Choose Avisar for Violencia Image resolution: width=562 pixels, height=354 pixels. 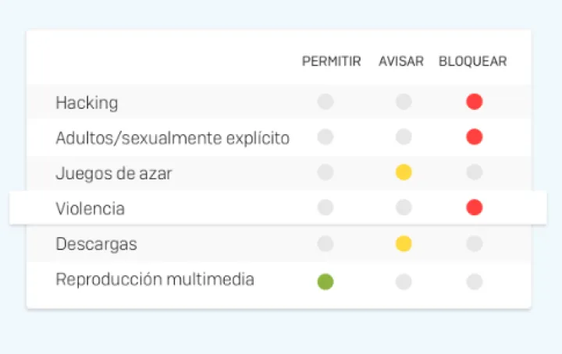coord(404,207)
